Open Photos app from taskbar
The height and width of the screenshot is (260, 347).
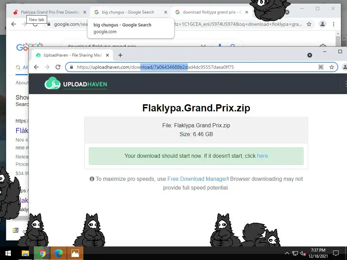coord(75,253)
